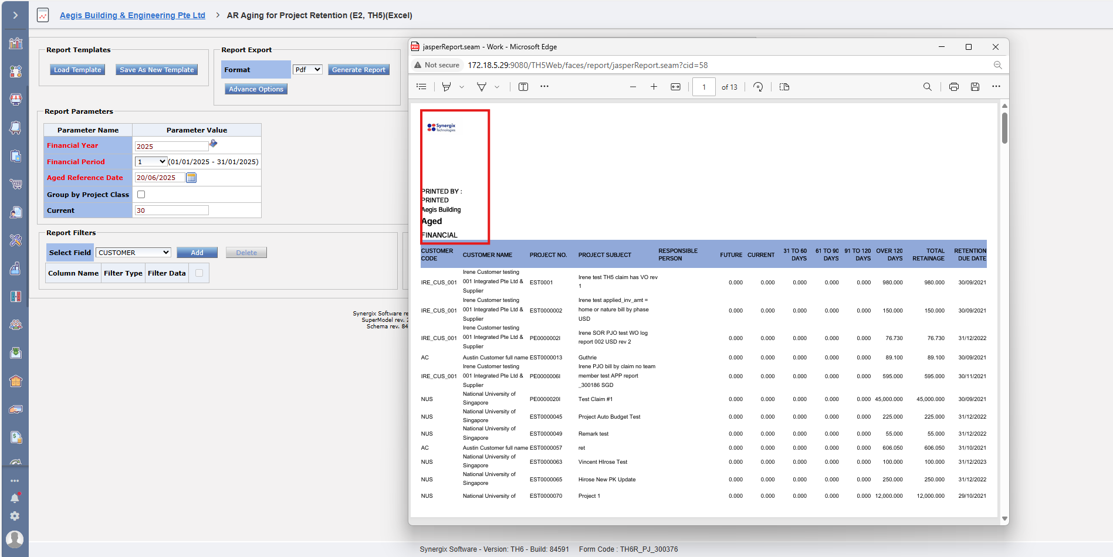The height and width of the screenshot is (557, 1113).
Task: Open the settings gear in sidebar
Action: pos(15,516)
